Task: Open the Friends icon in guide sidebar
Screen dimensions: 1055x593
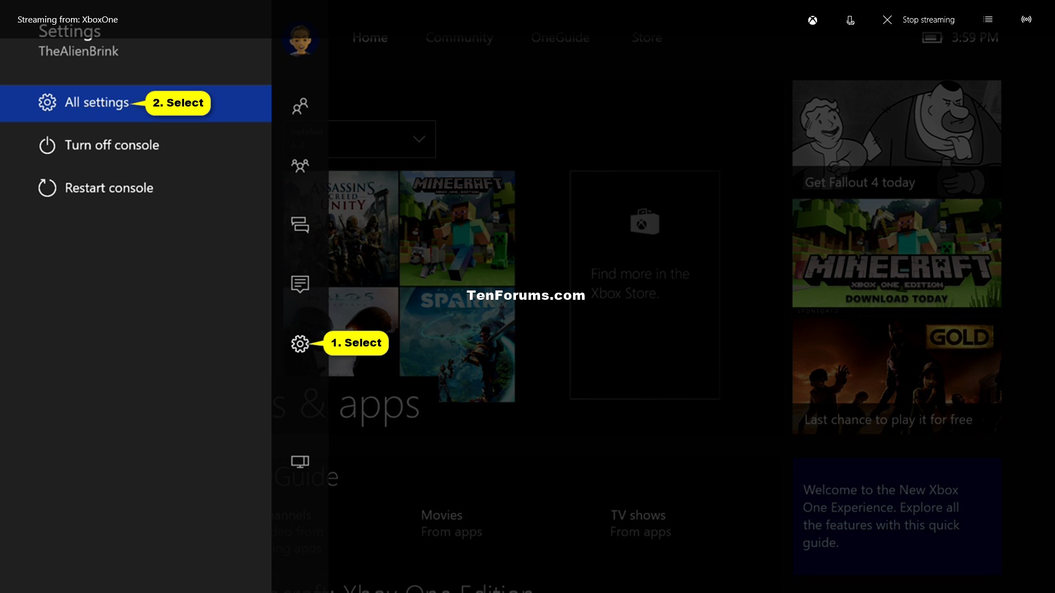Action: pos(300,106)
